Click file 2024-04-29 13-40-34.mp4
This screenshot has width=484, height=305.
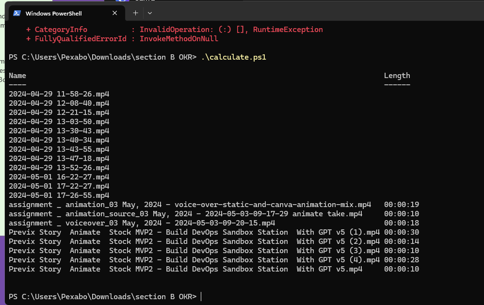(59, 140)
